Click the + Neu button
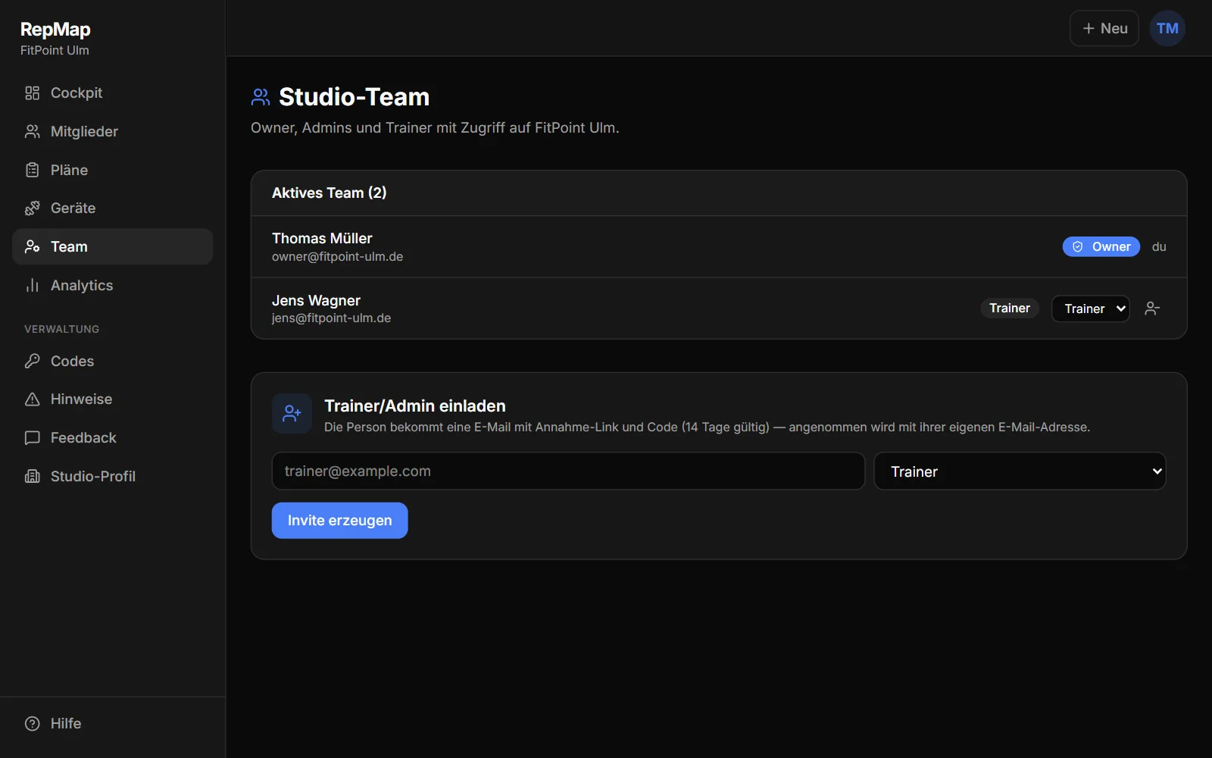Viewport: 1212px width, 758px height. (x=1104, y=29)
